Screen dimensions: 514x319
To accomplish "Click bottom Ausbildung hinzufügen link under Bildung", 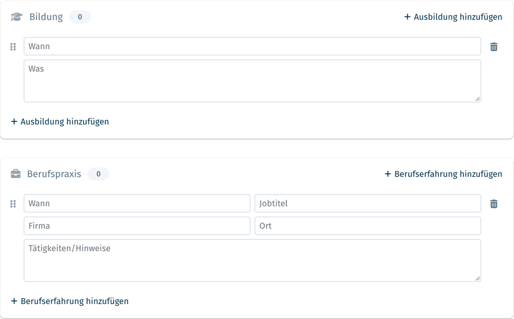I will pos(60,122).
